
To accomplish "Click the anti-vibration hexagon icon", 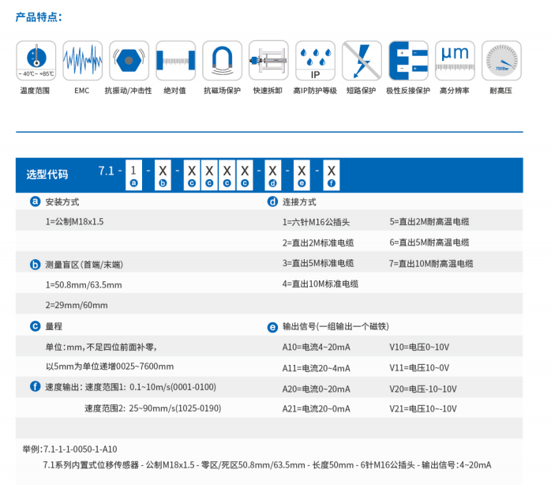I will [x=129, y=61].
